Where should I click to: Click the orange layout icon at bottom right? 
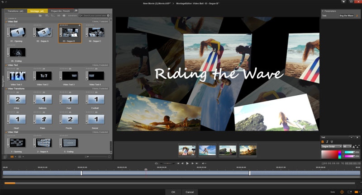coord(357,192)
